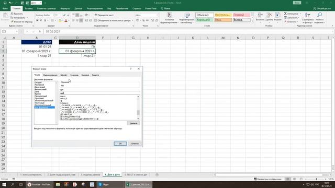Viewport: 335px width, 188px height.
Task: Toggle bold formatting in the Font group
Action: 37,20
